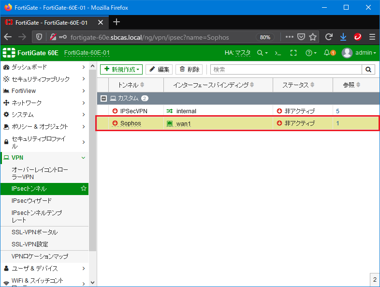Click the search magnifier button
The height and width of the screenshot is (287, 380).
368,70
